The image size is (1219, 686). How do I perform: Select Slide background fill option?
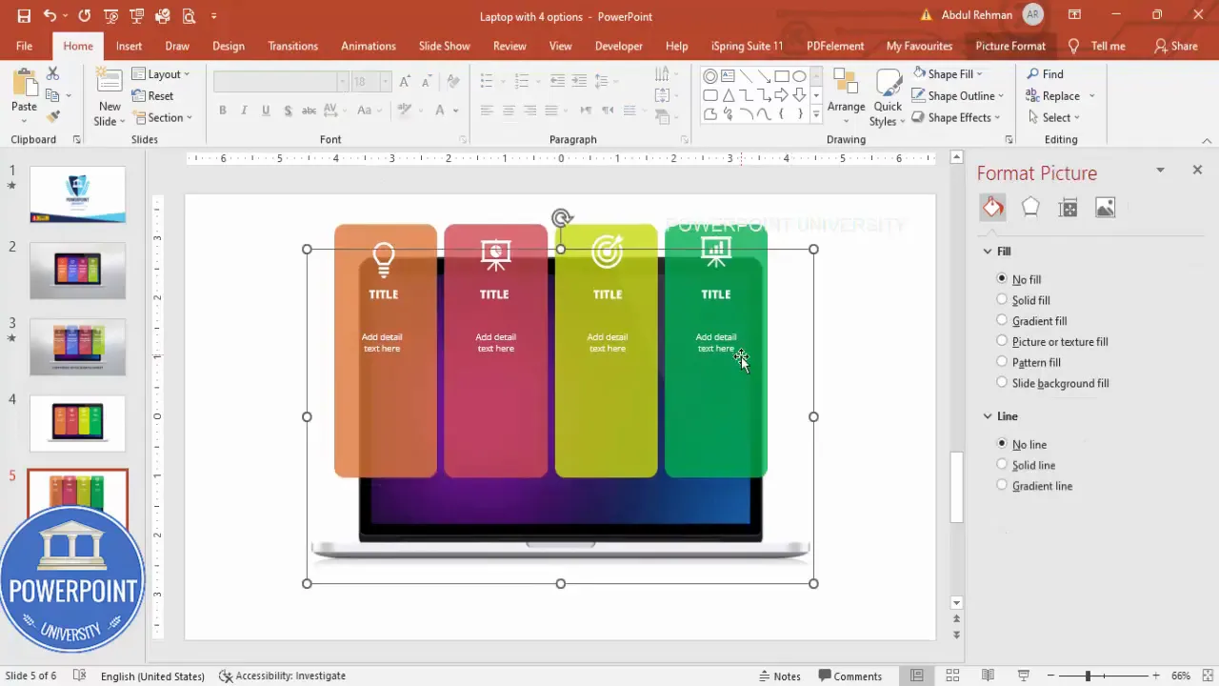pos(1002,383)
